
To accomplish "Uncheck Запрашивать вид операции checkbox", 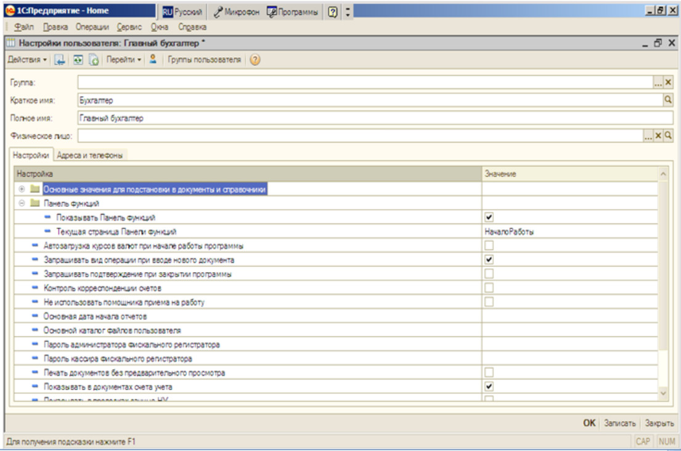I will (x=489, y=260).
